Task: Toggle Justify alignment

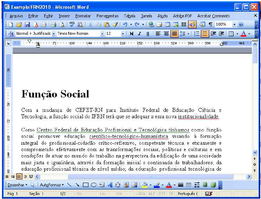Action: tap(174, 34)
